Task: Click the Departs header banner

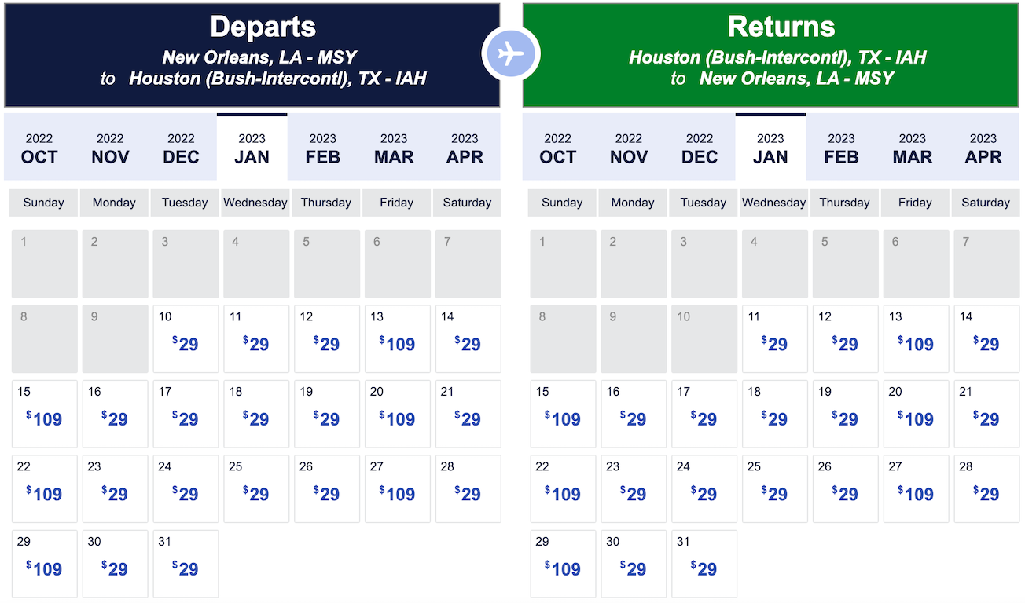Action: click(x=252, y=55)
